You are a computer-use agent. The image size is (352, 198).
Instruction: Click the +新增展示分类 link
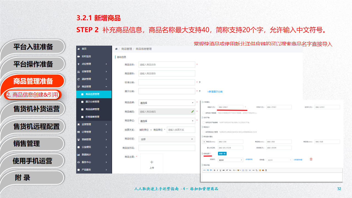(215, 92)
